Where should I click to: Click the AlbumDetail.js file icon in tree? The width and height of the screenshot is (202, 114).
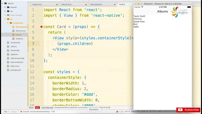13,27
